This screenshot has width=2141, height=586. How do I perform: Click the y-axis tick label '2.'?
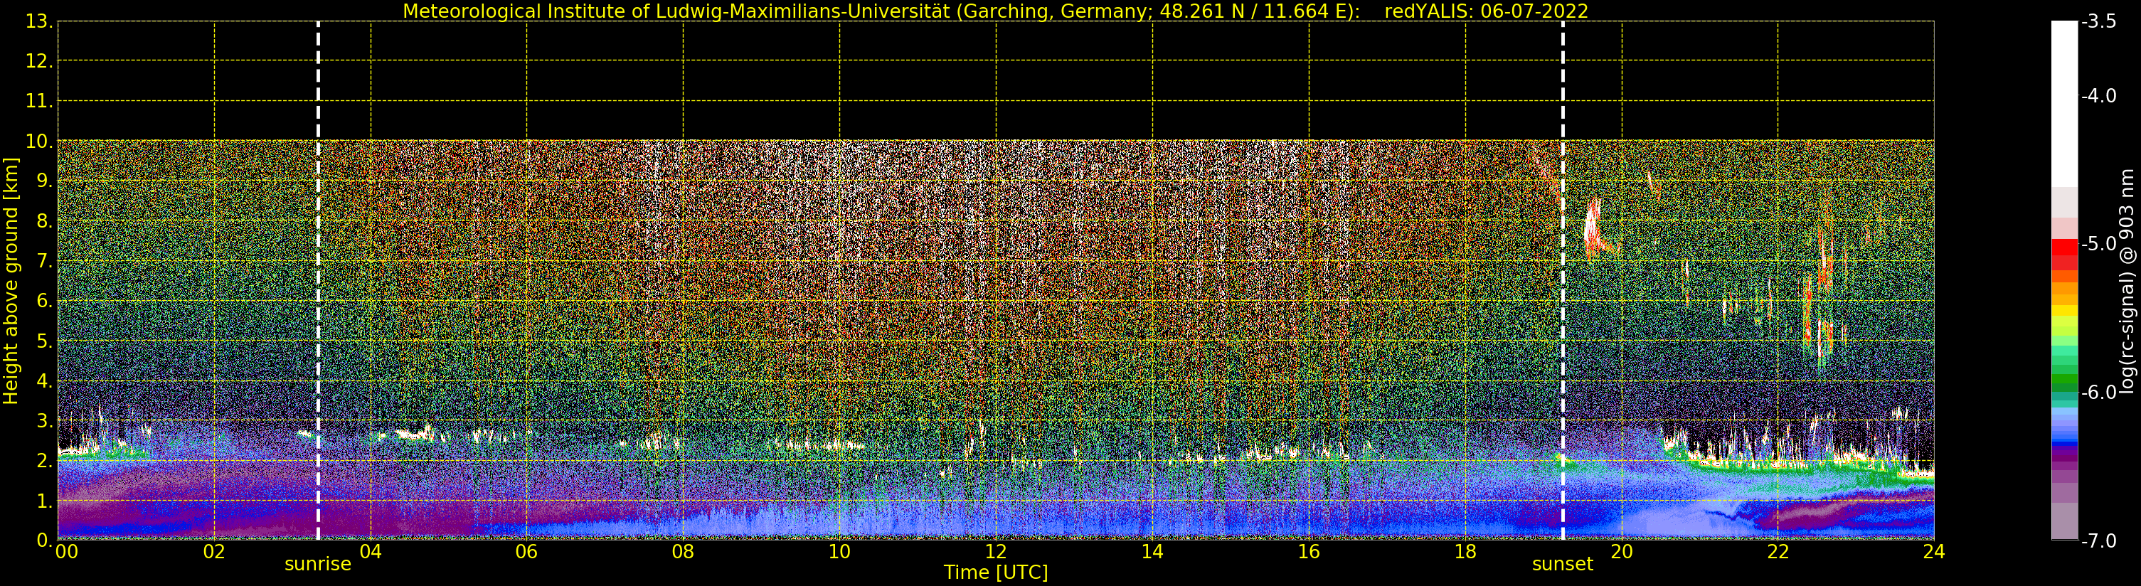(x=45, y=461)
